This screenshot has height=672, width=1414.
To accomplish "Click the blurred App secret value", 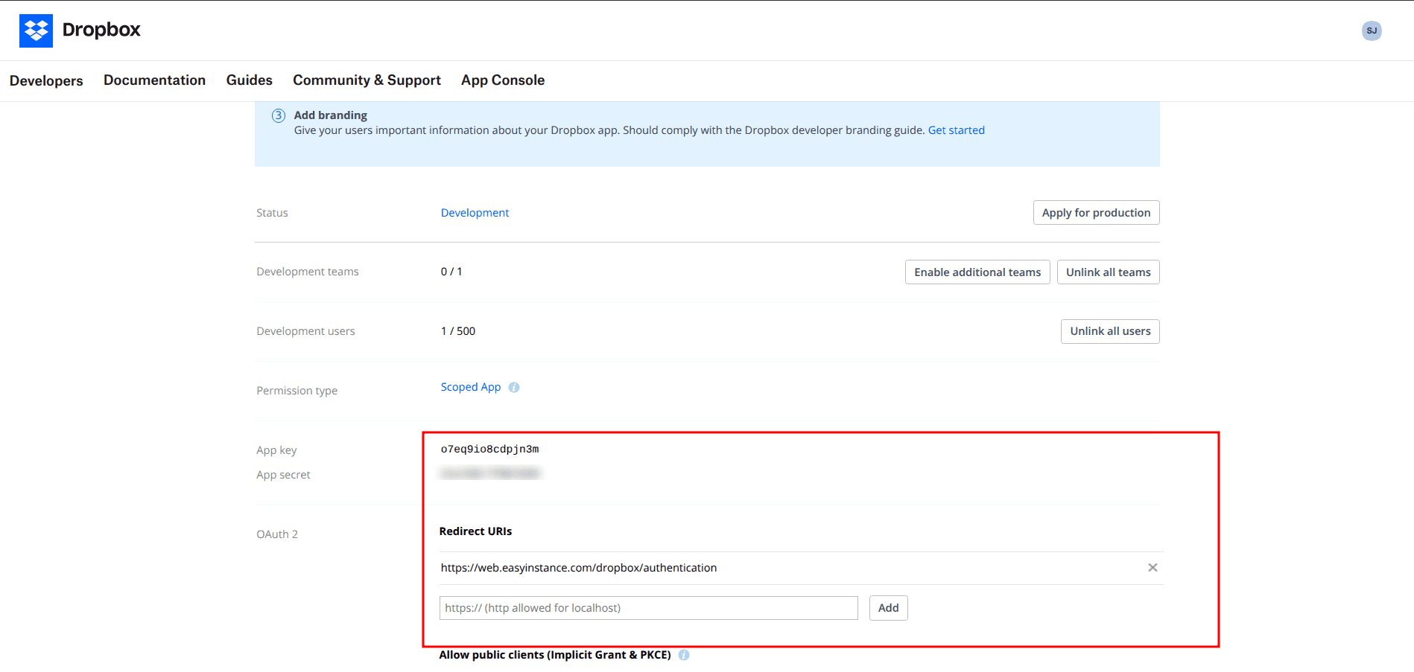I will 490,473.
